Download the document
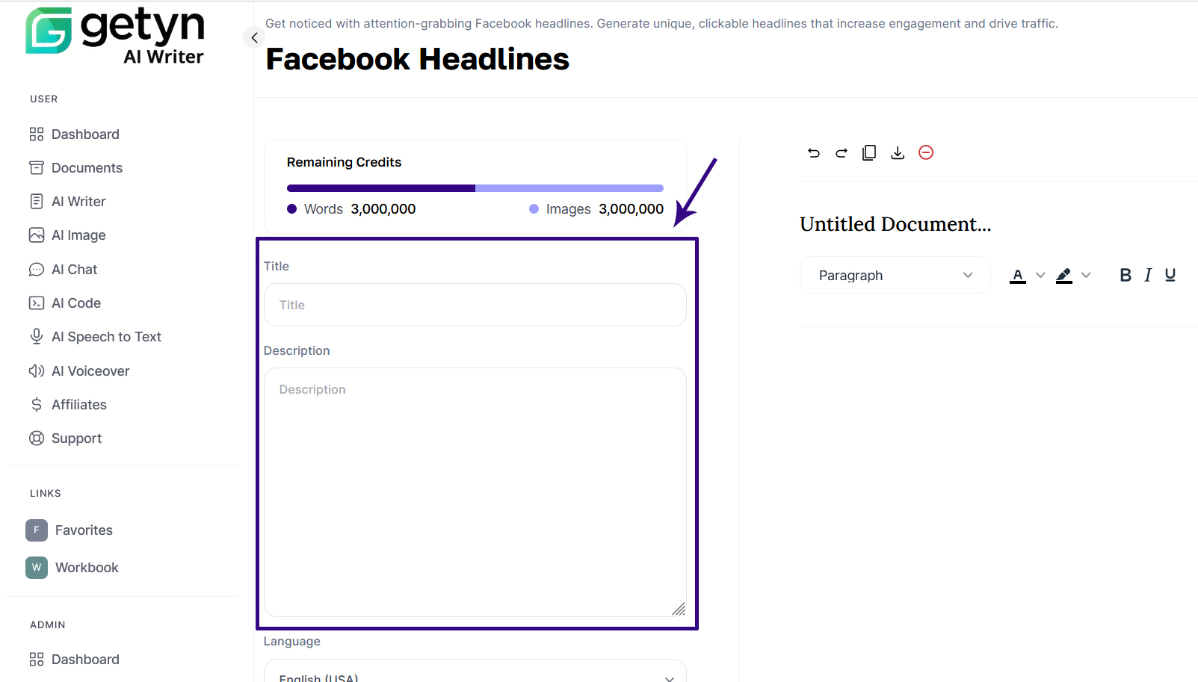 click(x=898, y=153)
